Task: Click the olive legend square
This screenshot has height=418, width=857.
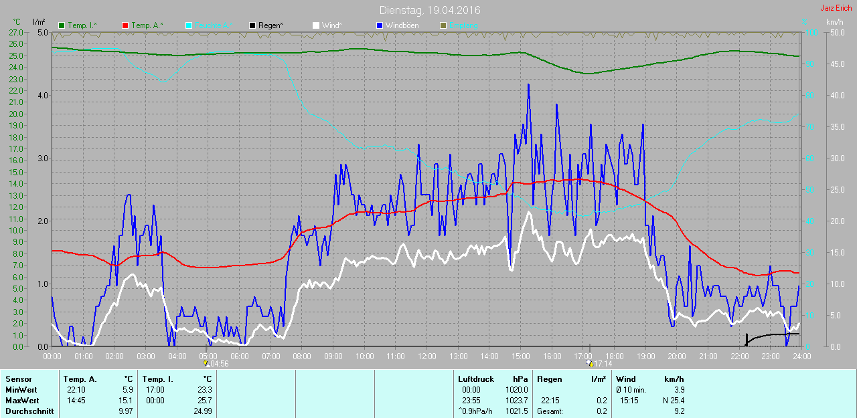Action: click(443, 25)
